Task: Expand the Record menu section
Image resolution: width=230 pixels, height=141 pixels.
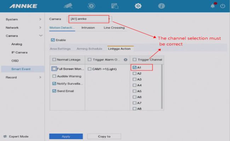Action: click(23, 77)
